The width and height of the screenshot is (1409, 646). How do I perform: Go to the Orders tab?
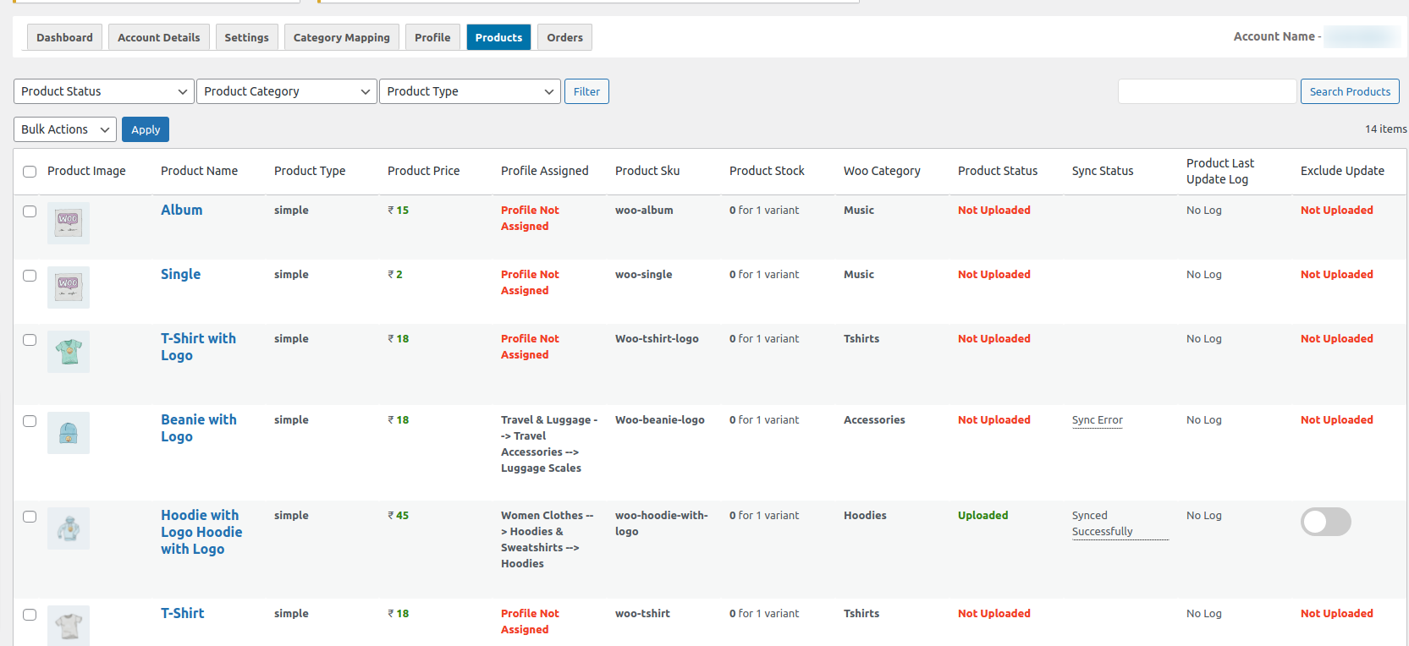[x=564, y=37]
